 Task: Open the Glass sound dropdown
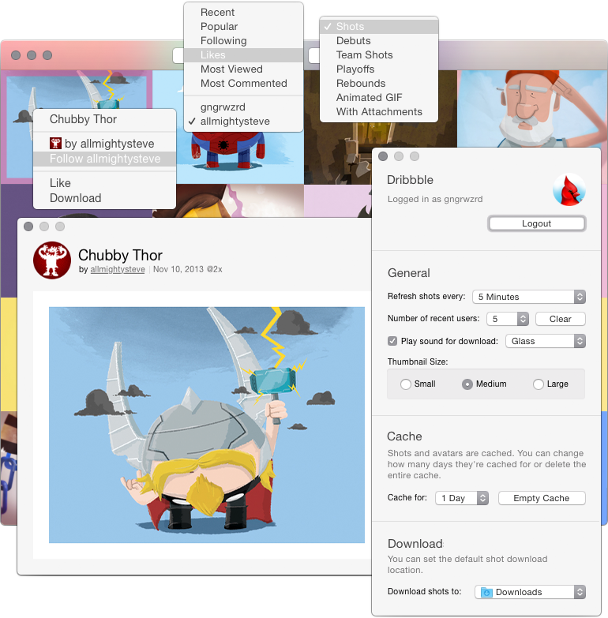(545, 341)
